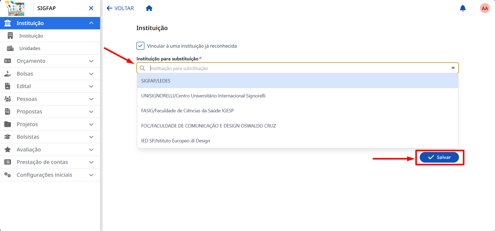The width and height of the screenshot is (495, 231).
Task: Click the bank icon beside the Instituição header
Action: 8,23
